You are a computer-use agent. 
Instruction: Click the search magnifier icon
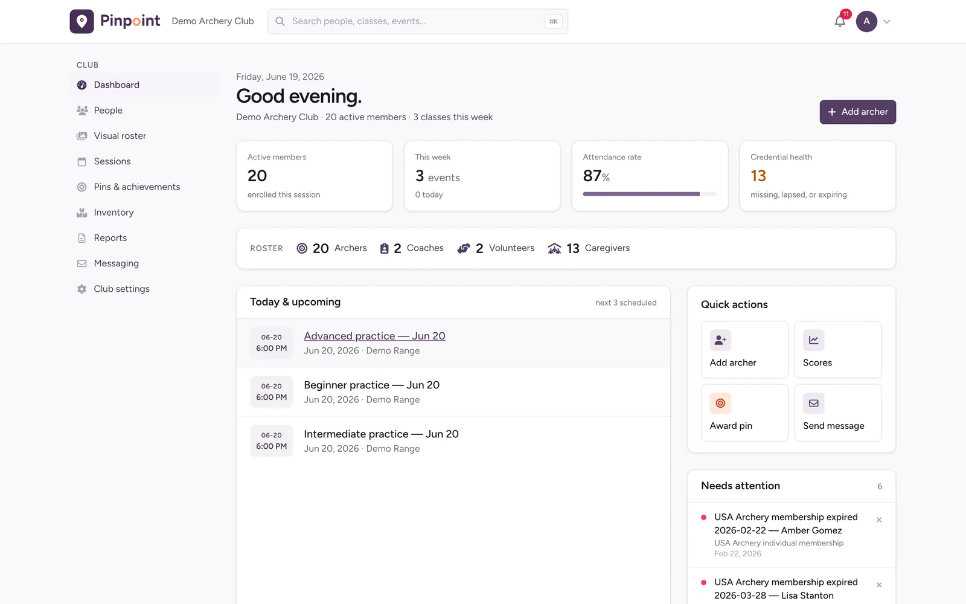pos(280,21)
